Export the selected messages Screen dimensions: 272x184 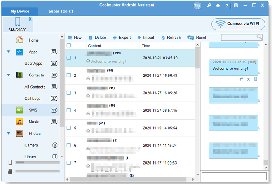click(x=122, y=38)
